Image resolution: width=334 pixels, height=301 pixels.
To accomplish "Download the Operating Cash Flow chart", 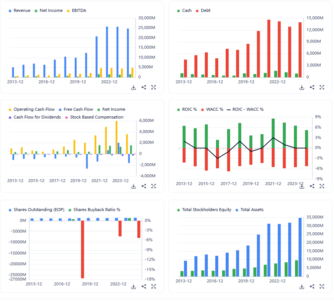I will tap(133, 186).
